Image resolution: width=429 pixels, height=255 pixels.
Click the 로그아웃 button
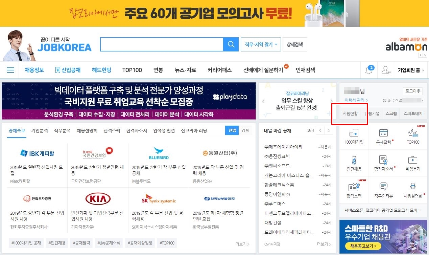[x=413, y=91]
